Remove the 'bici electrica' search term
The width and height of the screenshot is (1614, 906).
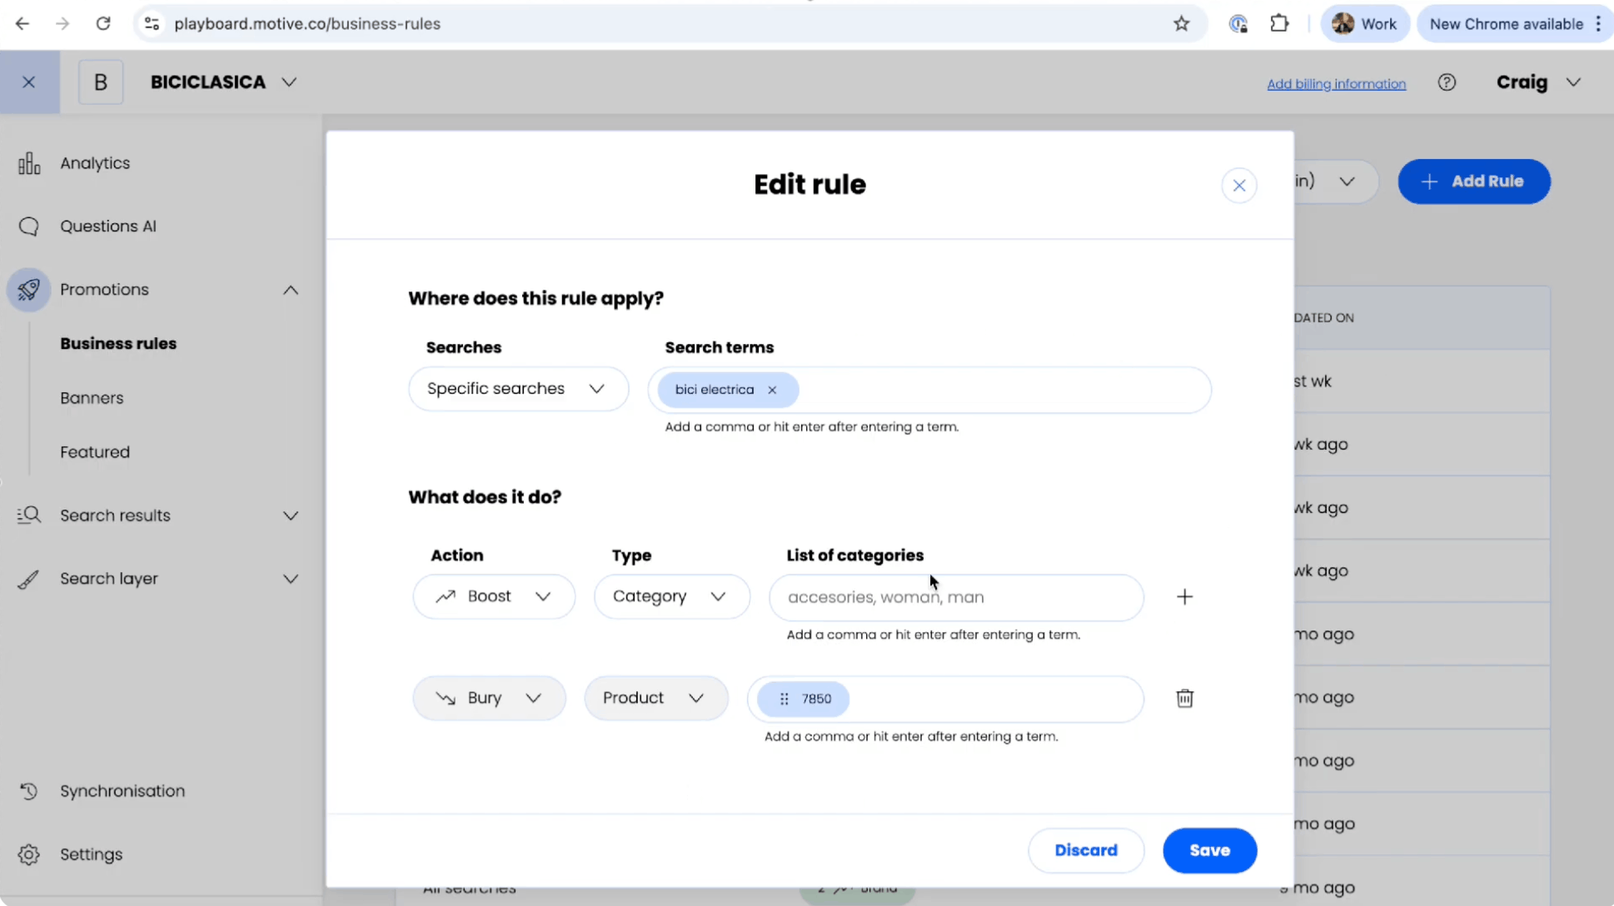pyautogui.click(x=772, y=390)
